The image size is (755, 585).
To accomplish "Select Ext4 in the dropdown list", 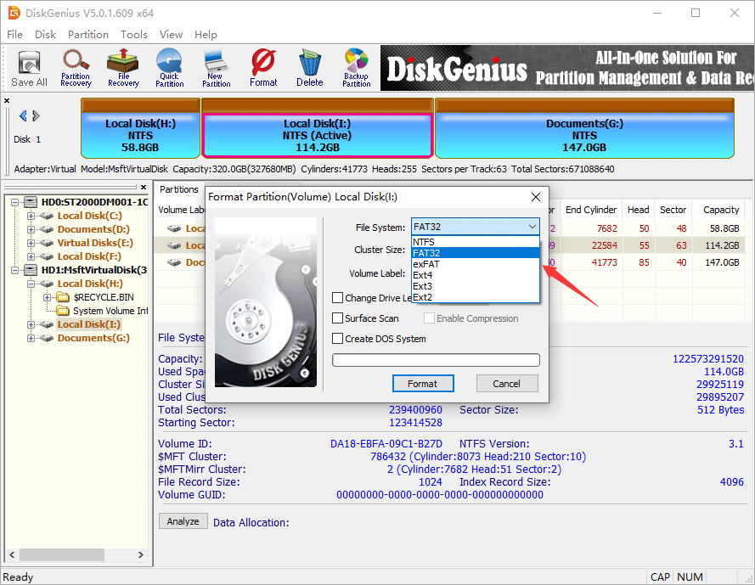I will click(422, 275).
